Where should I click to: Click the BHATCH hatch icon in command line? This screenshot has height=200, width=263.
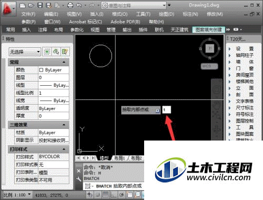click(x=87, y=186)
